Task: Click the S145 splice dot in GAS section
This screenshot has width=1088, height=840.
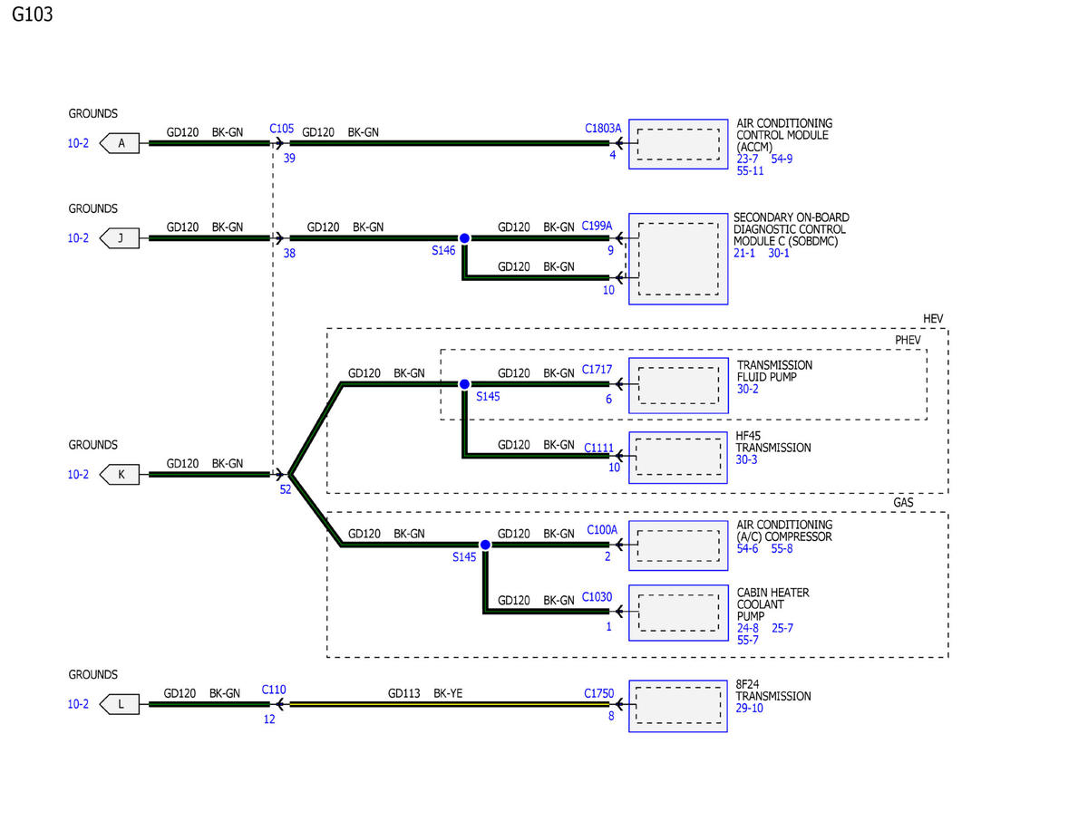Action: coord(485,545)
